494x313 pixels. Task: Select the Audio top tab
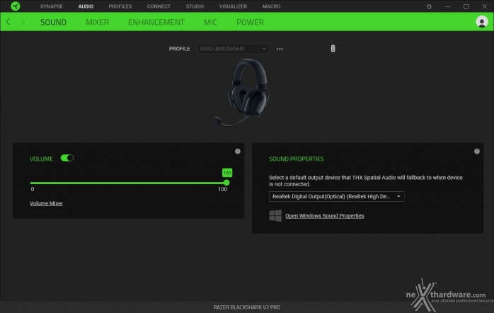click(86, 6)
